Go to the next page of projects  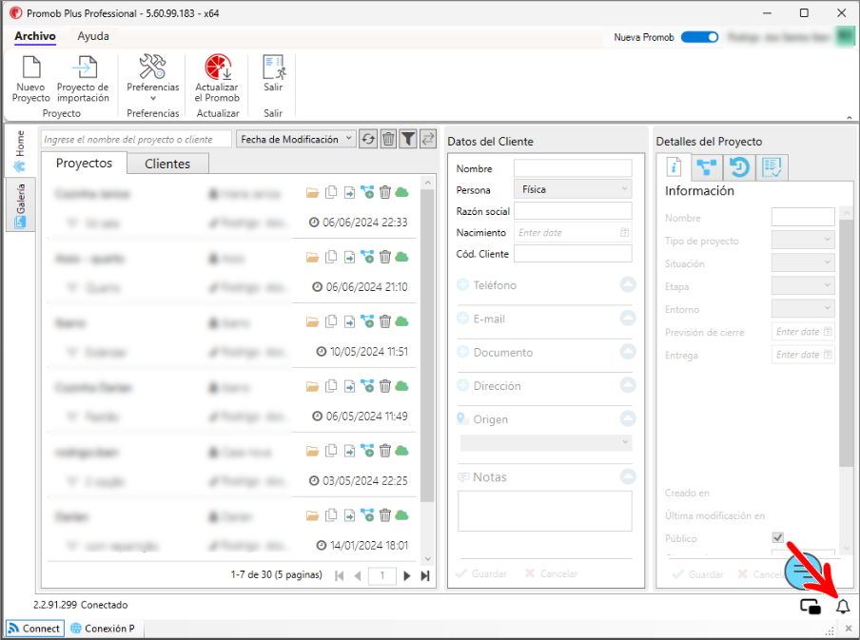tap(407, 576)
